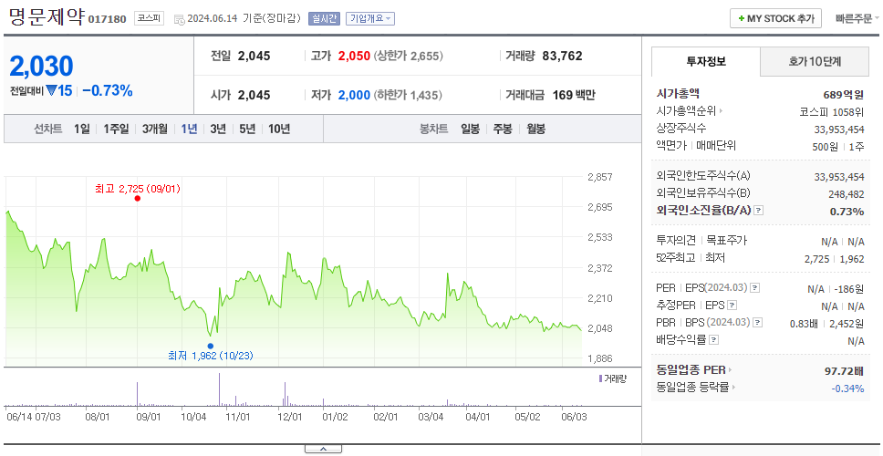This screenshot has height=456, width=883.
Task: Click the 코스피 1058위 rank value
Action: (832, 111)
